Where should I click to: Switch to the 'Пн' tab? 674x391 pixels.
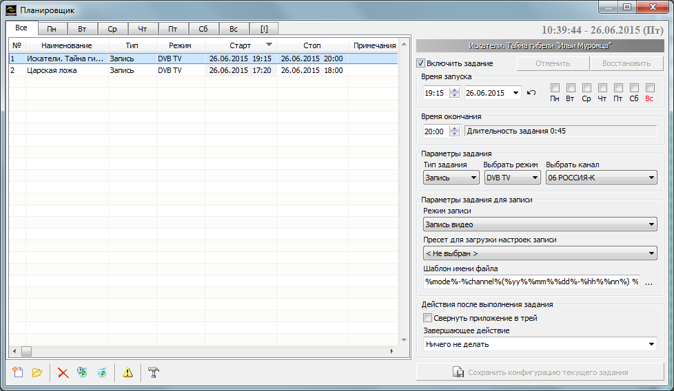[52, 29]
